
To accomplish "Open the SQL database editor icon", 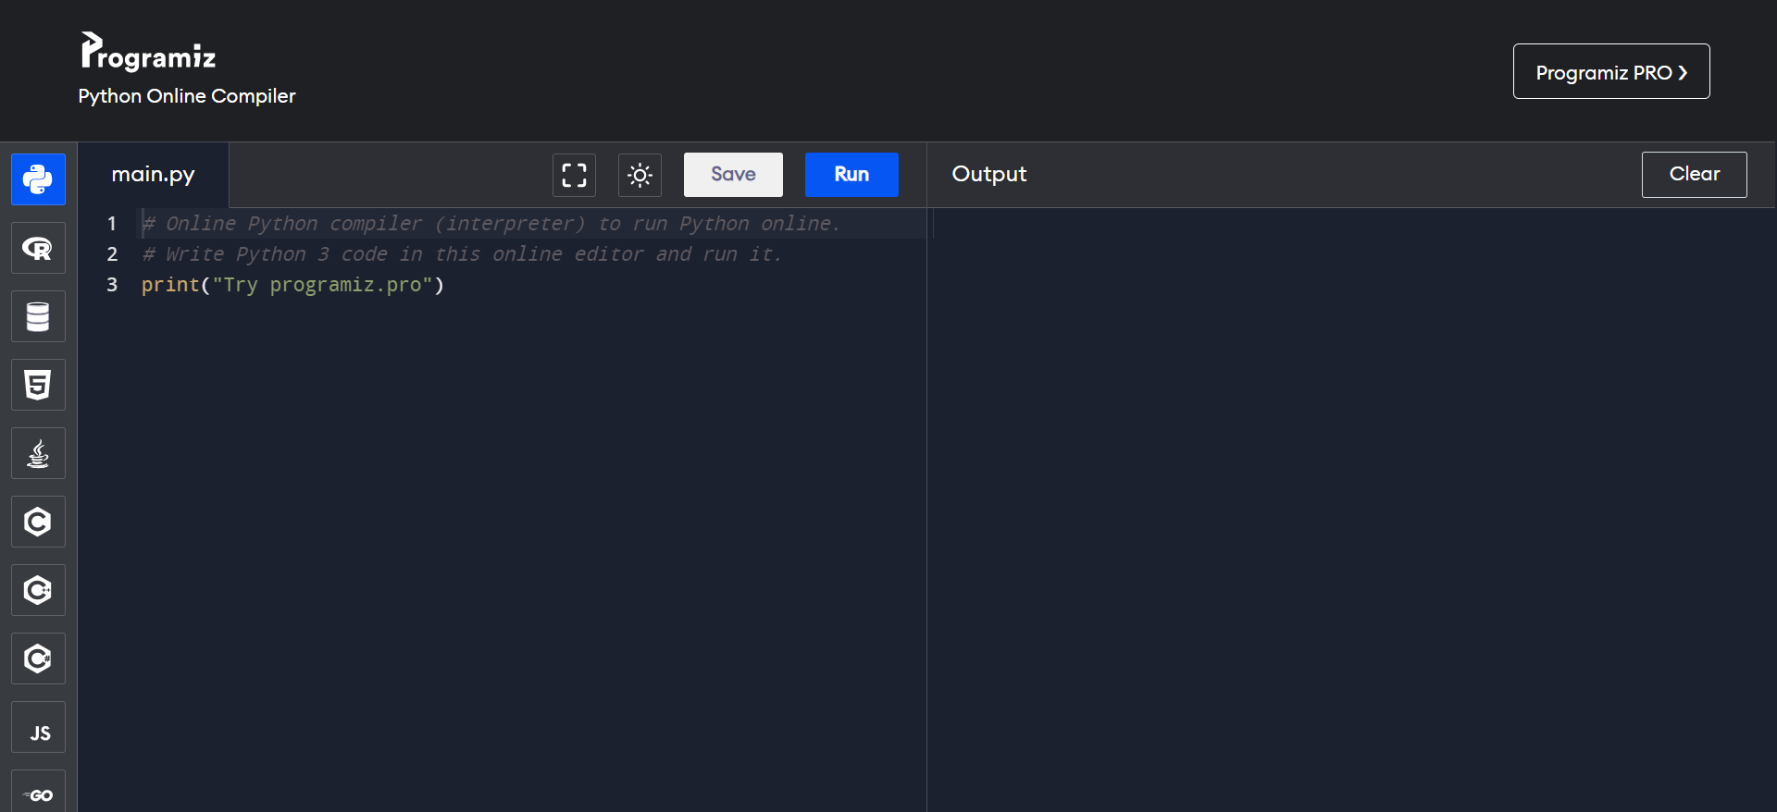I will pos(38,316).
